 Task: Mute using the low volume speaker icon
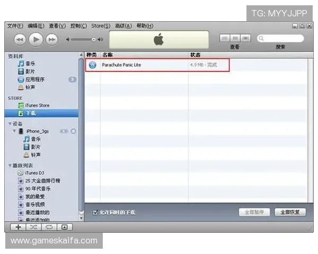[68, 39]
